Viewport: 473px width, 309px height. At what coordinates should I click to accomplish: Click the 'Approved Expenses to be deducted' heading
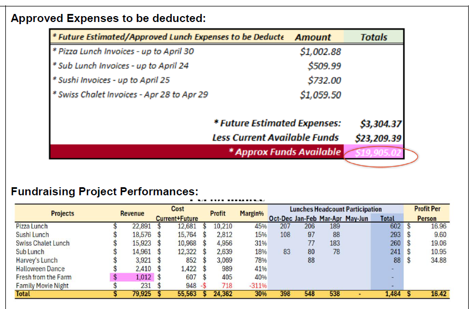click(x=108, y=18)
